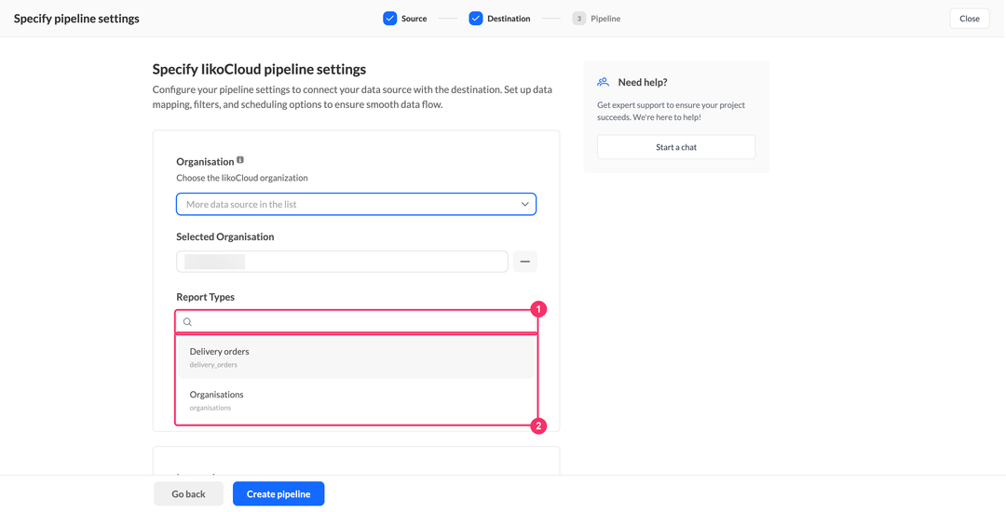1006x512 pixels.
Task: Select the Delivery orders report type
Action: (356, 357)
